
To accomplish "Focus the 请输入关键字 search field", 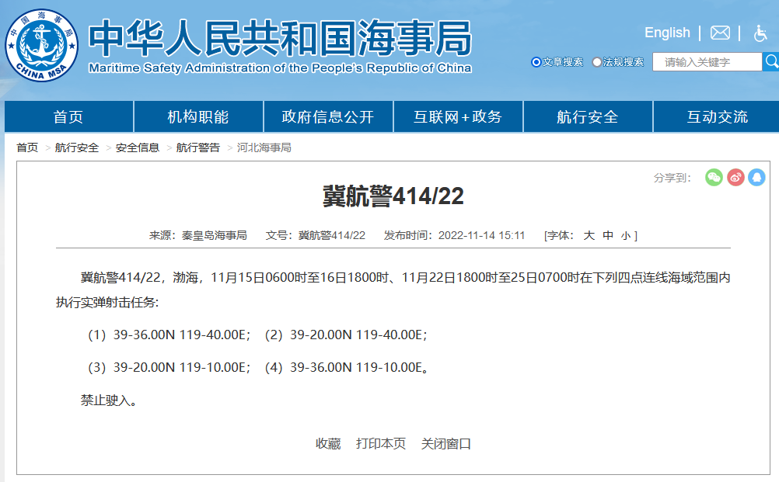I will pos(707,61).
